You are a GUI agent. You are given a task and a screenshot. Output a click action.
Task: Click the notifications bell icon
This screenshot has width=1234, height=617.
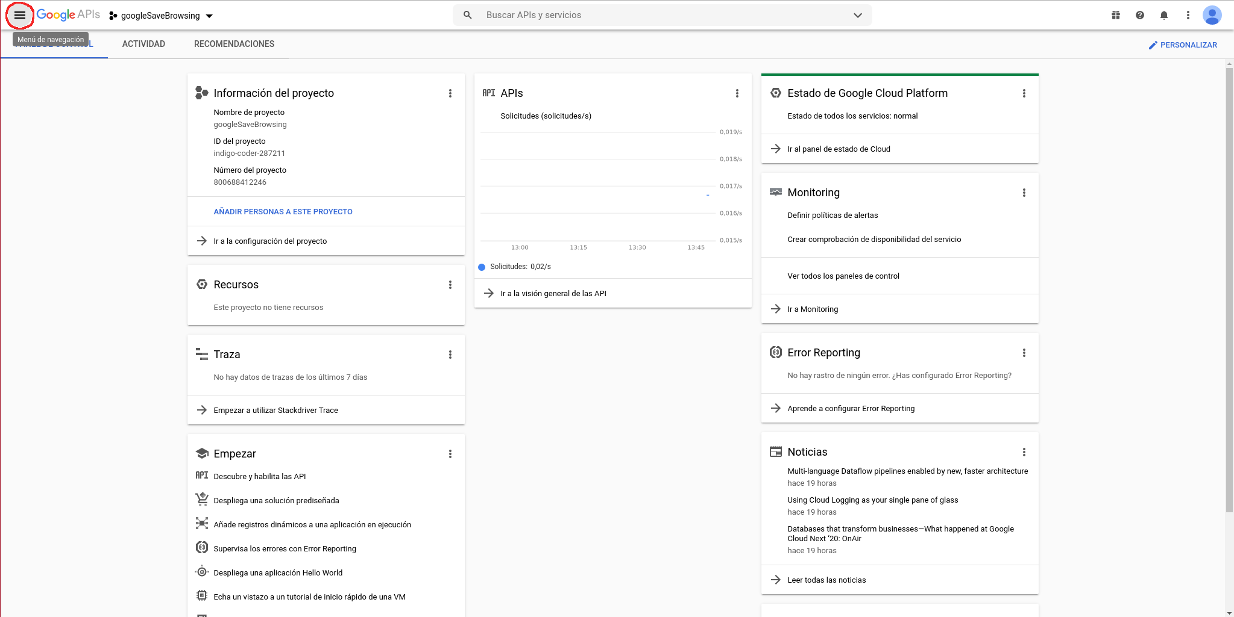1163,16
